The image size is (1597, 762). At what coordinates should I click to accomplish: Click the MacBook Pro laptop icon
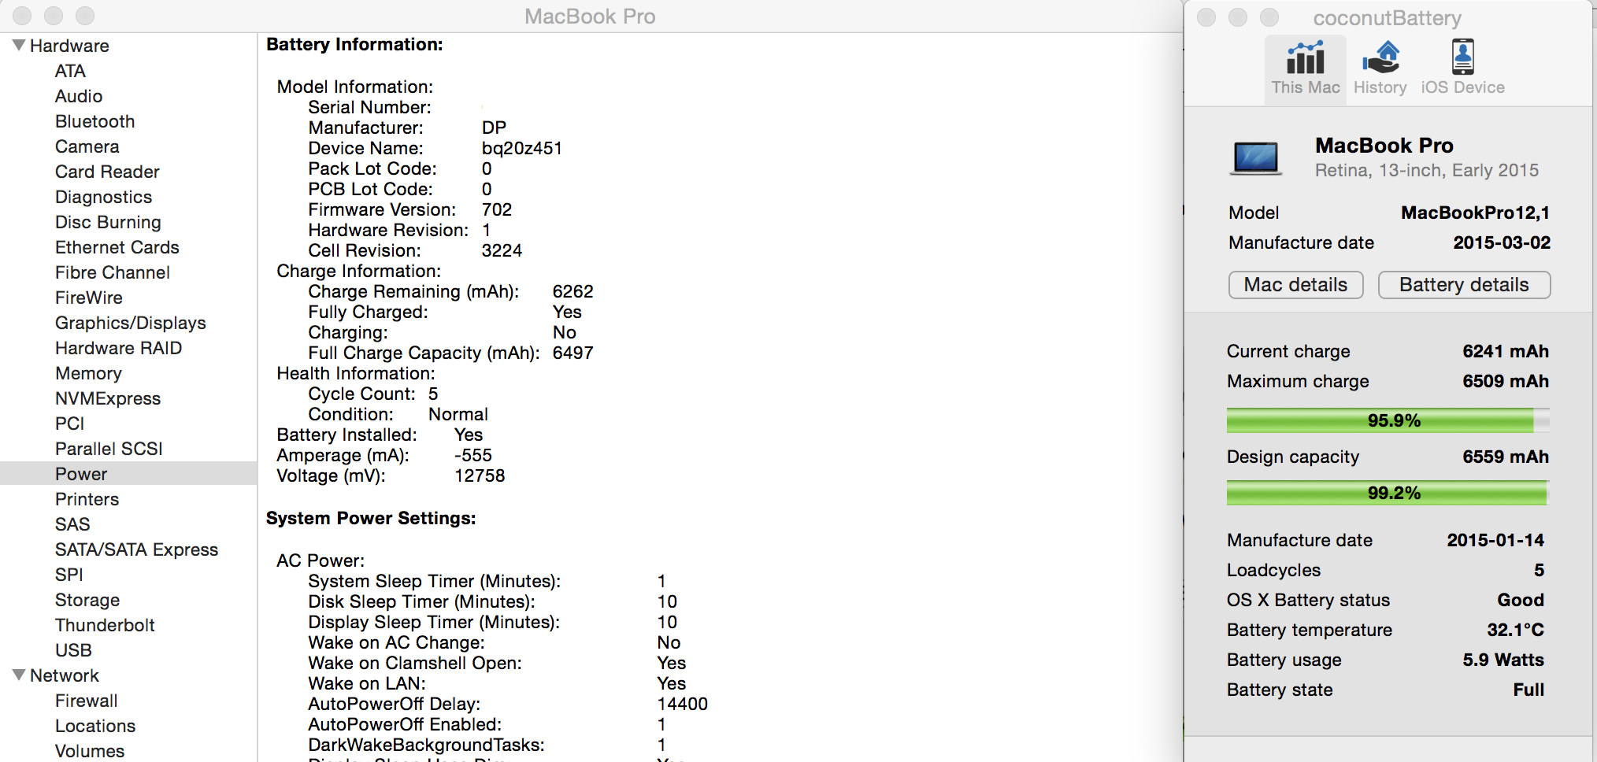click(x=1256, y=157)
